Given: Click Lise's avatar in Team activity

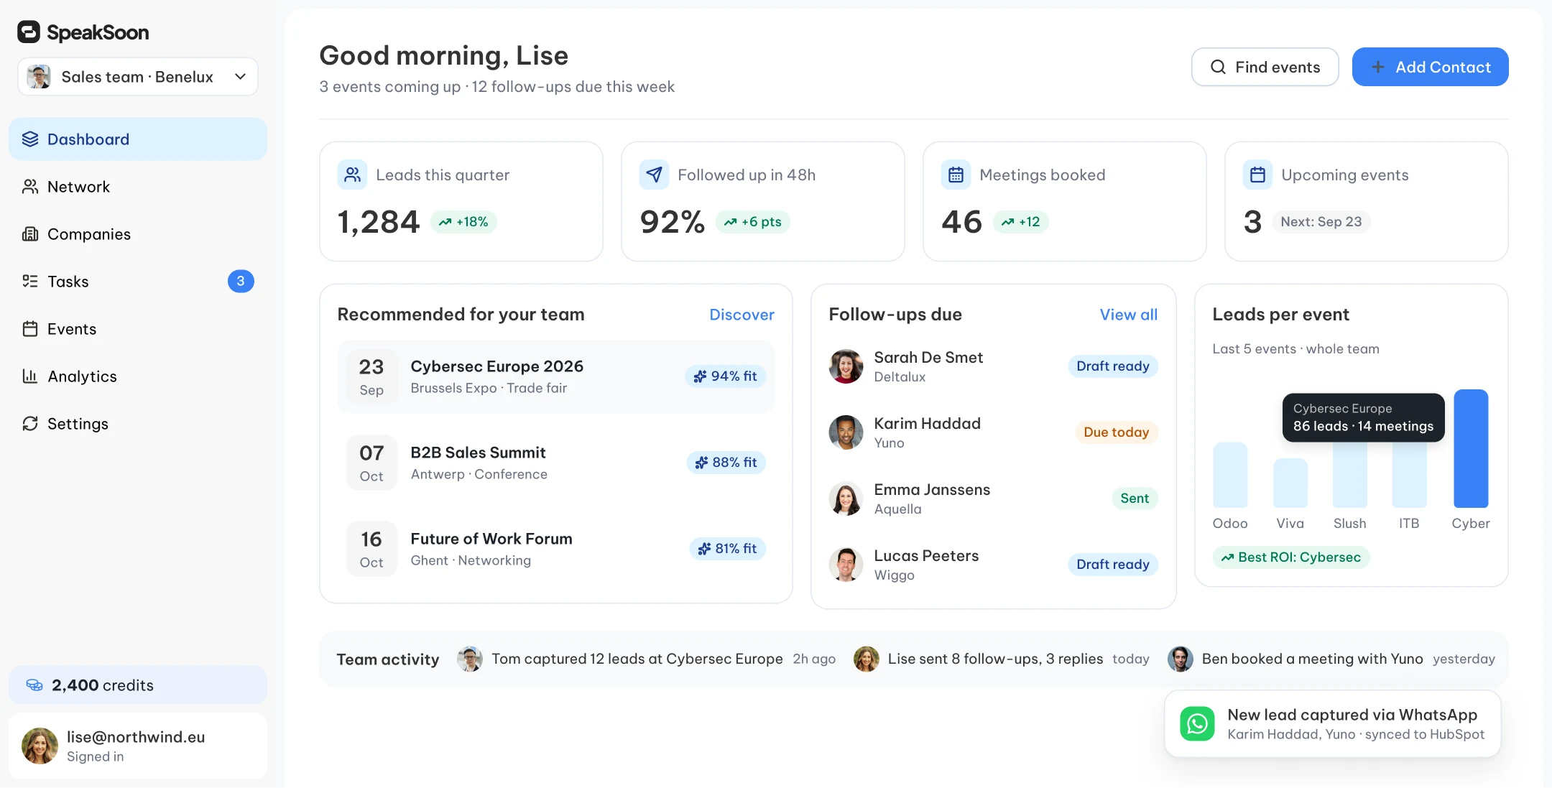Looking at the screenshot, I should pos(867,659).
